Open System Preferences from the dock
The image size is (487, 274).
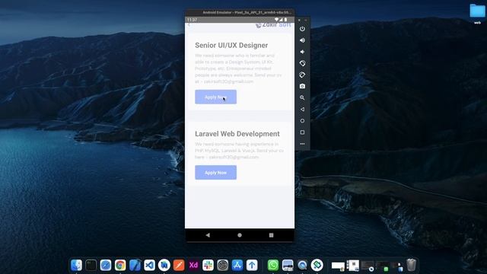(x=223, y=266)
